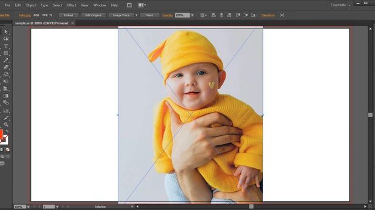Open the Edit menu

tap(18, 5)
